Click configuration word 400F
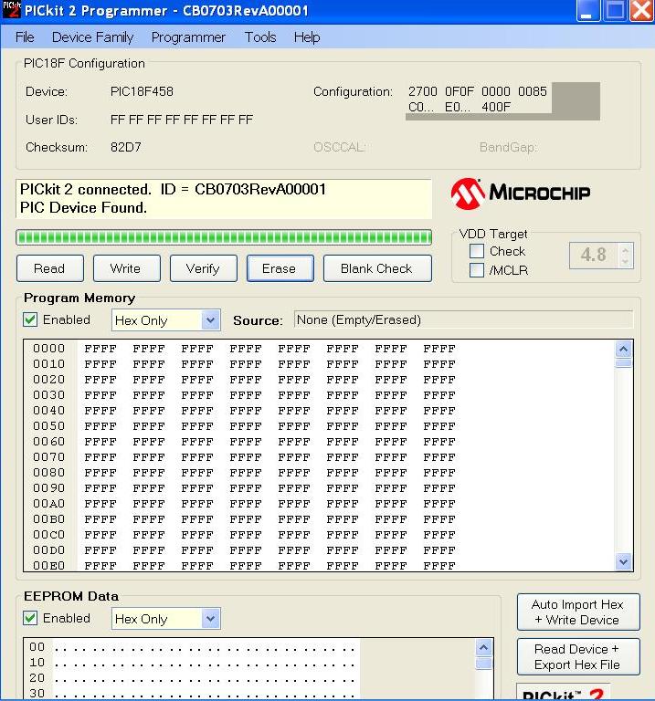Screen dimensions: 655x701 [x=496, y=108]
